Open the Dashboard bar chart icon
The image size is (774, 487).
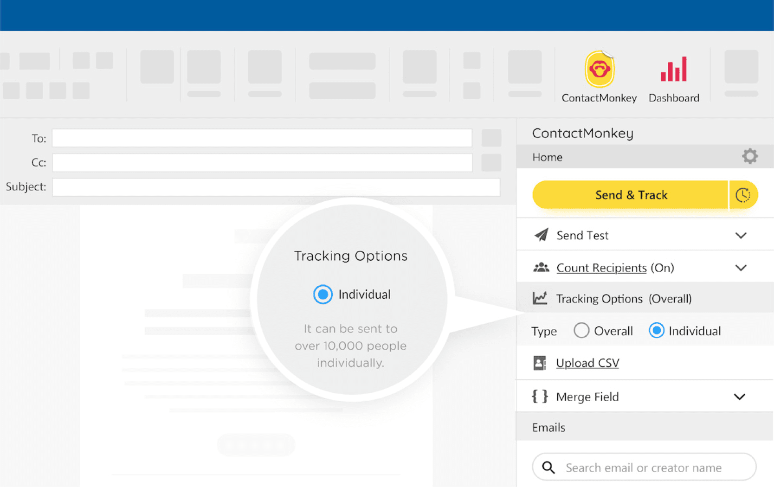tap(674, 69)
